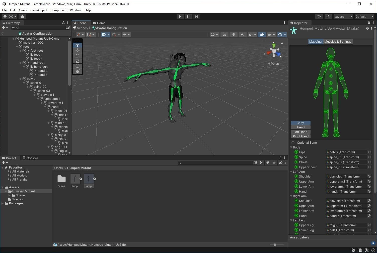Open the cloud services icon

[22, 17]
